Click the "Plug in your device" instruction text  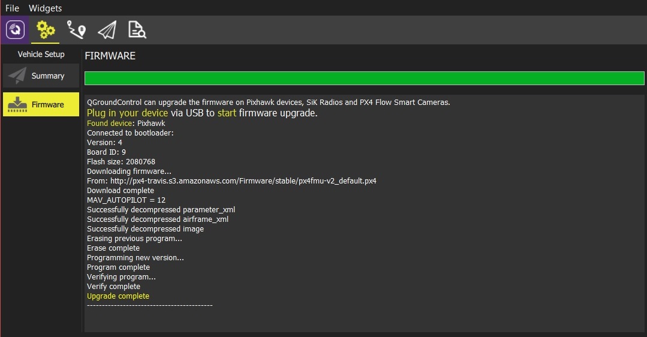pos(127,113)
